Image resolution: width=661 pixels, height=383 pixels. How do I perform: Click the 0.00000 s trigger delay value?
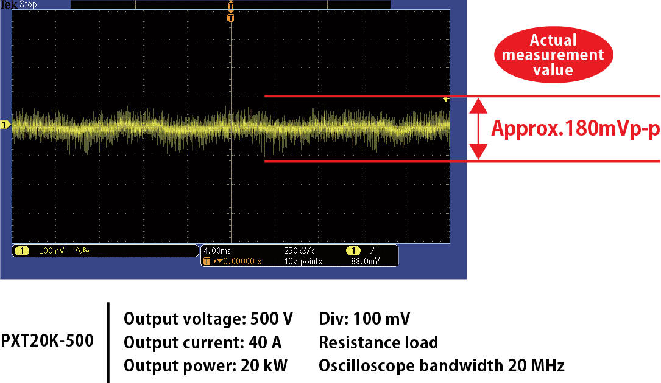pos(244,261)
